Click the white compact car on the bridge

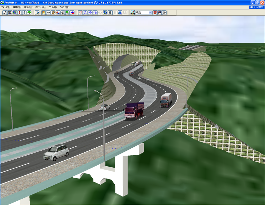click(x=56, y=152)
